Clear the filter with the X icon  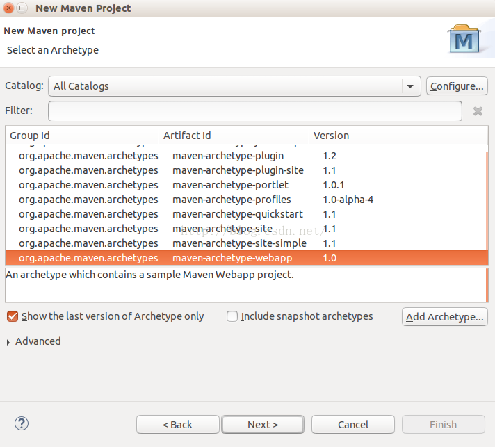(478, 111)
